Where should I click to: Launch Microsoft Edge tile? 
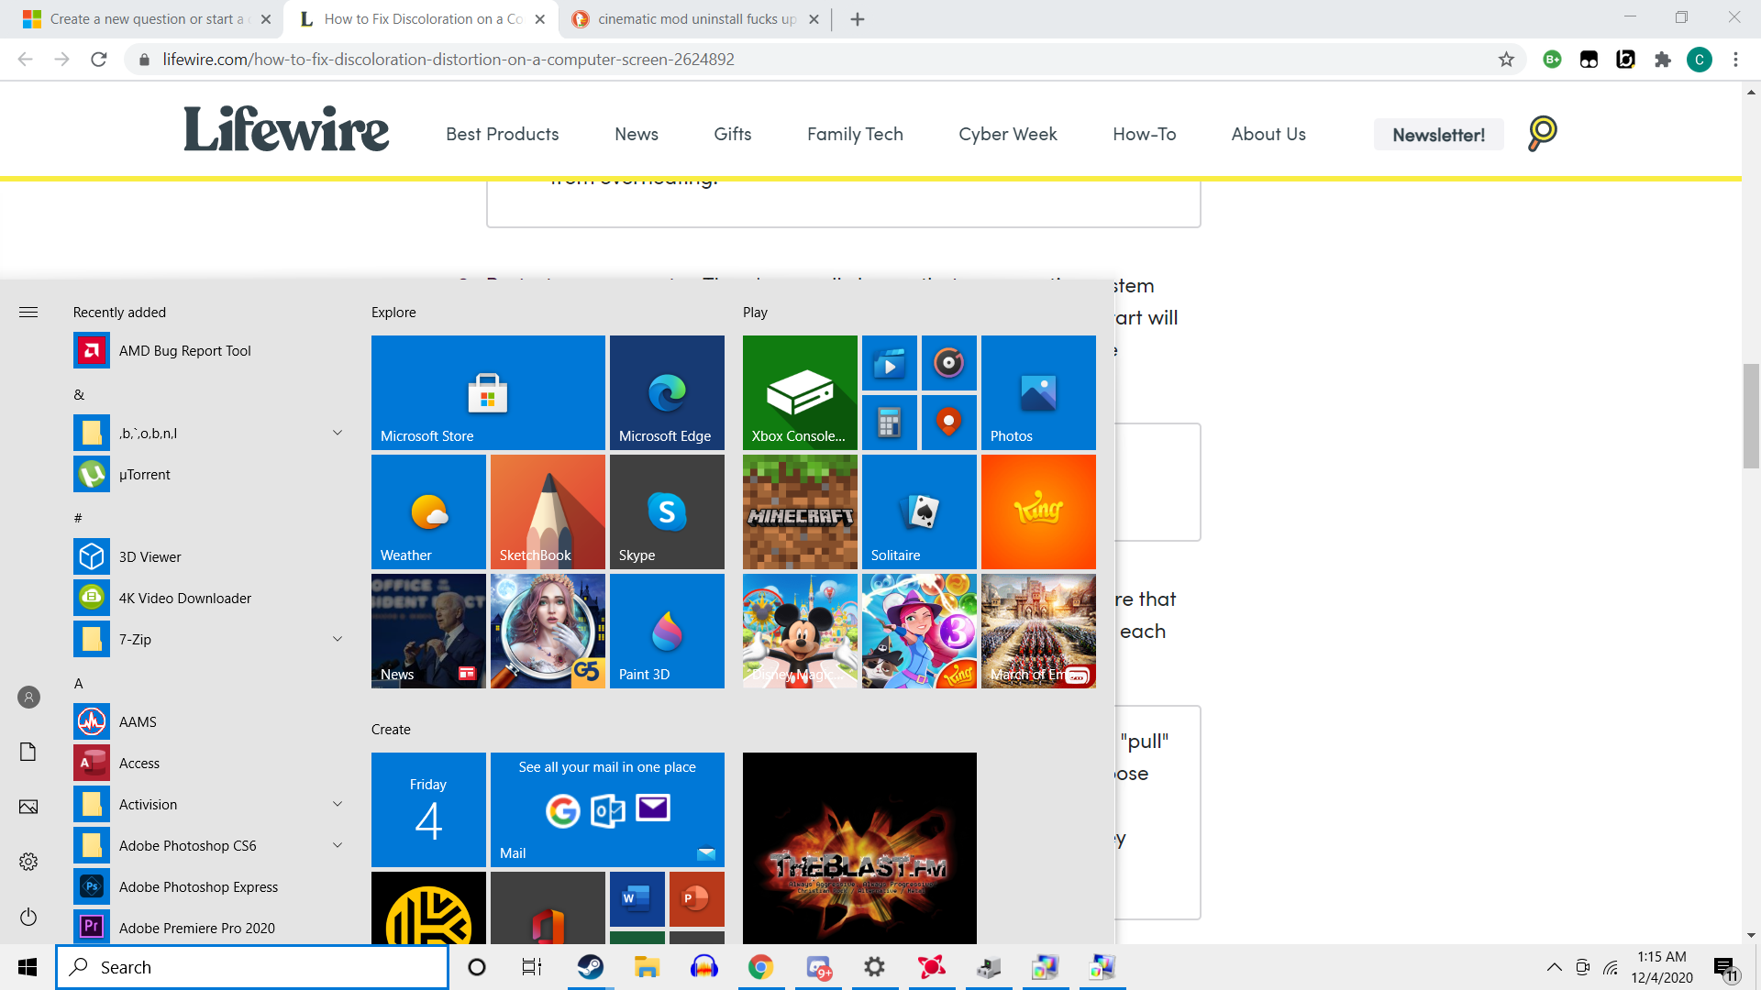667,392
